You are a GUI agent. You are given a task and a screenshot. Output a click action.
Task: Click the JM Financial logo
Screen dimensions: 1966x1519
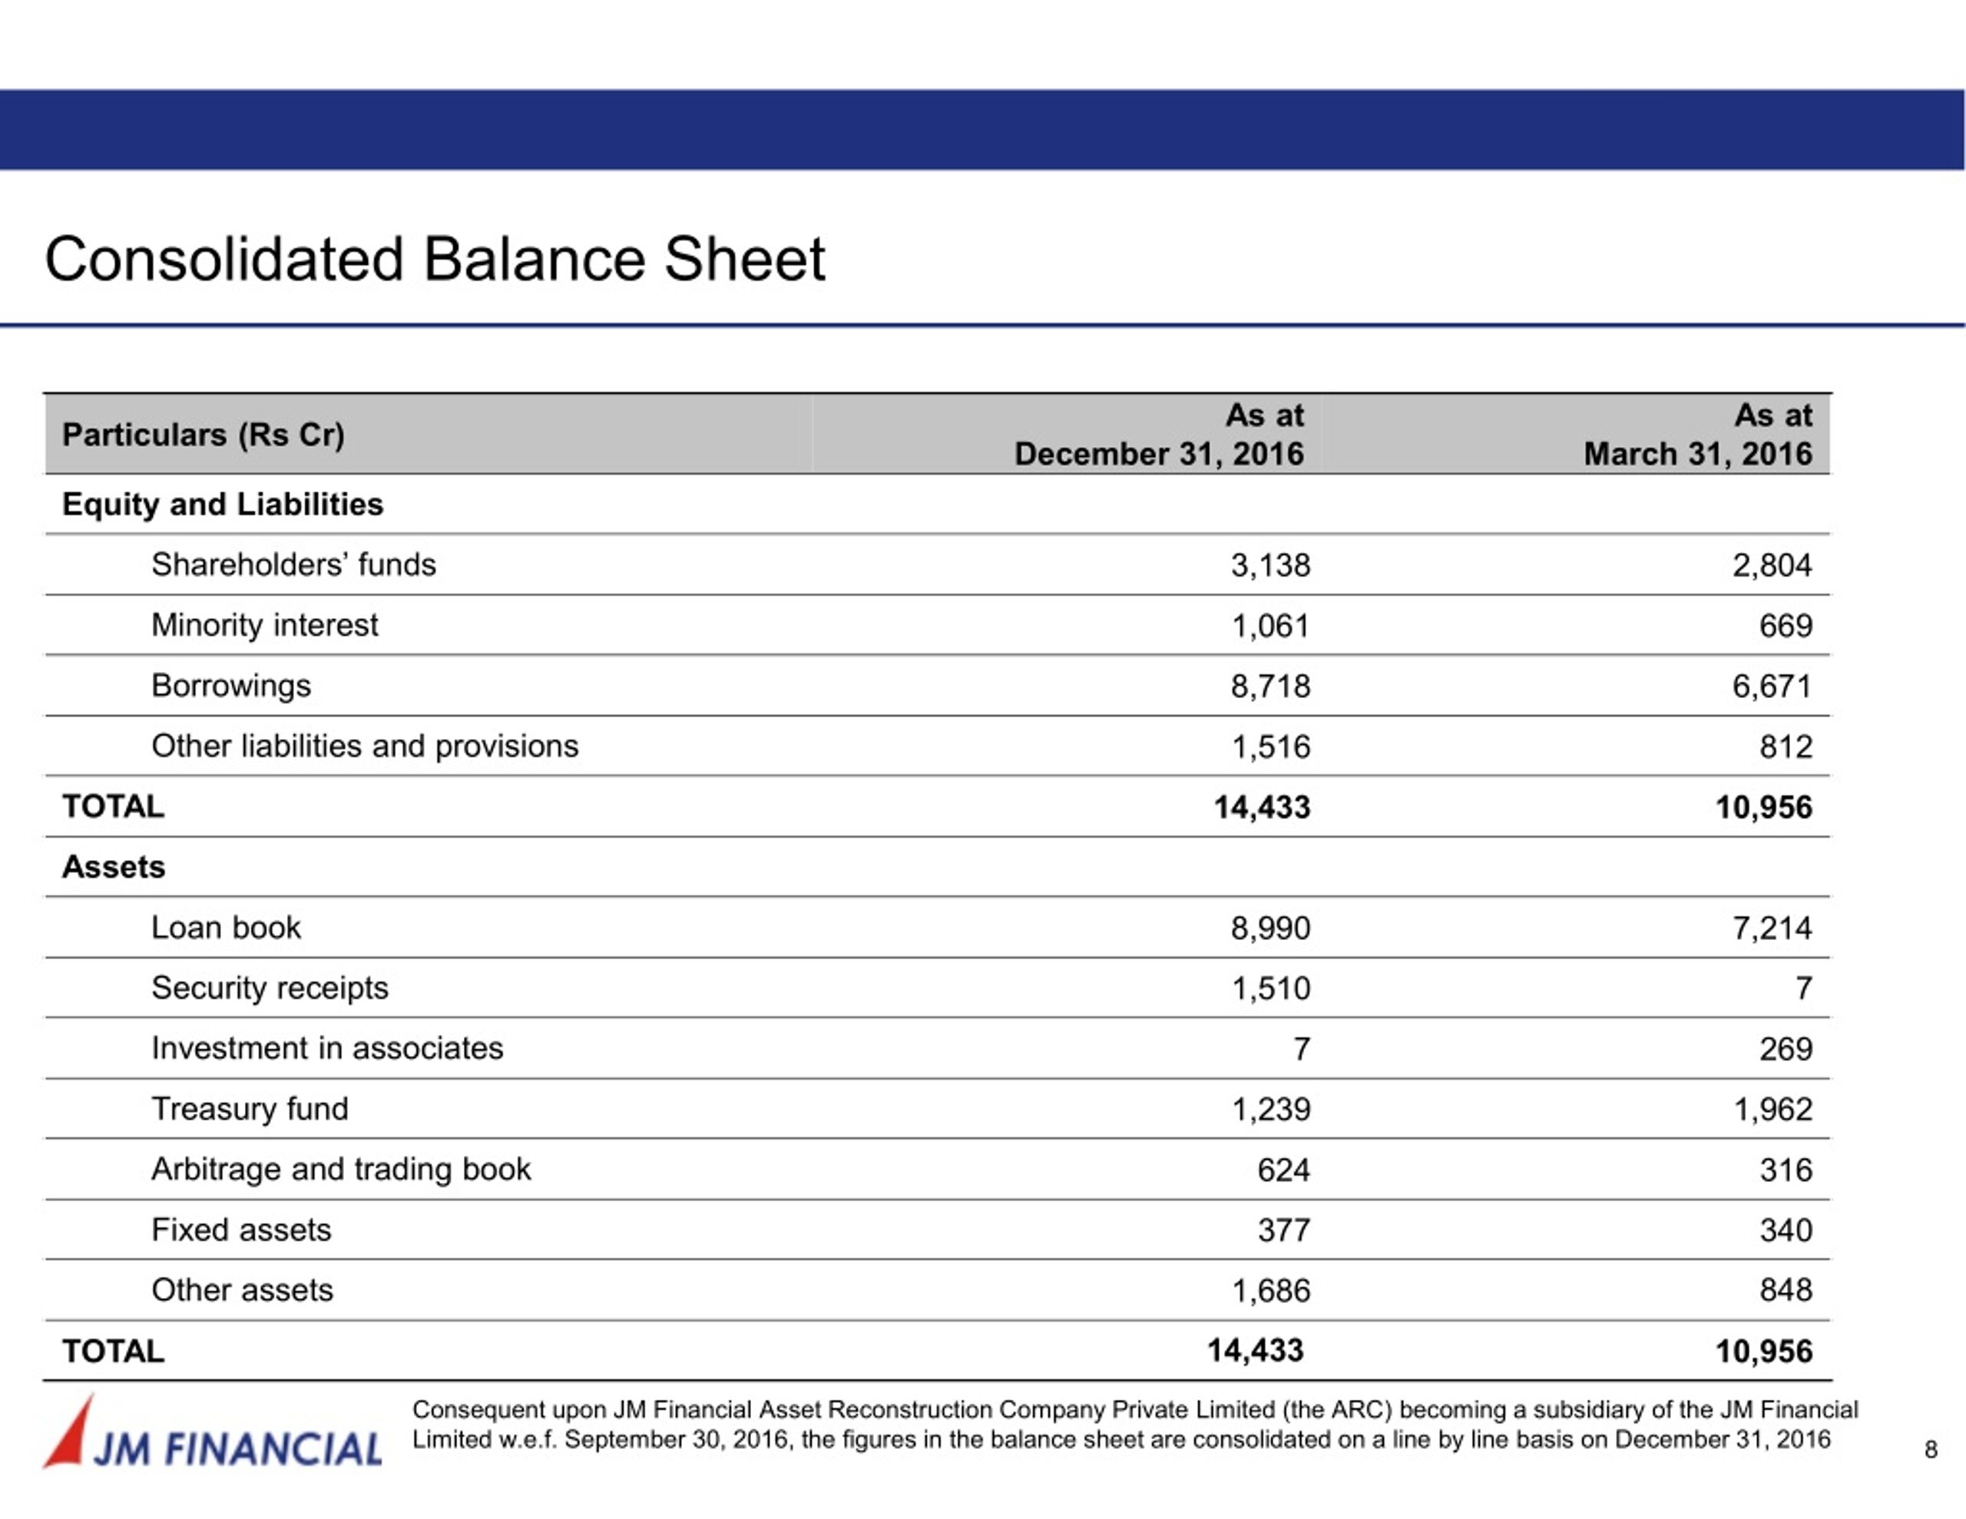pyautogui.click(x=213, y=1431)
